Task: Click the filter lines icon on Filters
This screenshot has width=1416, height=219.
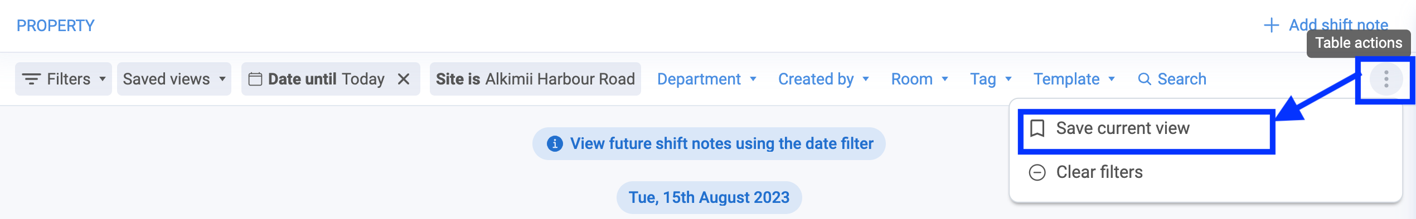Action: pyautogui.click(x=31, y=79)
